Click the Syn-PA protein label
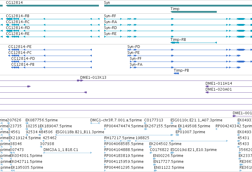Image resolution: width=252 pixels, height=172 pixels. [136, 65]
